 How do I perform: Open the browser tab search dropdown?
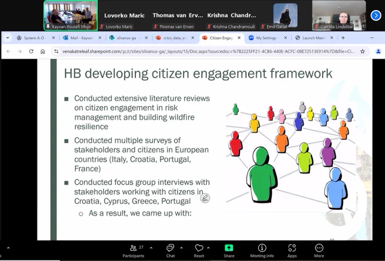tap(7, 38)
